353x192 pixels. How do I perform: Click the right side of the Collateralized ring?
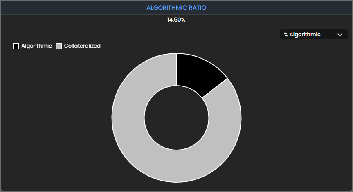[225, 118]
